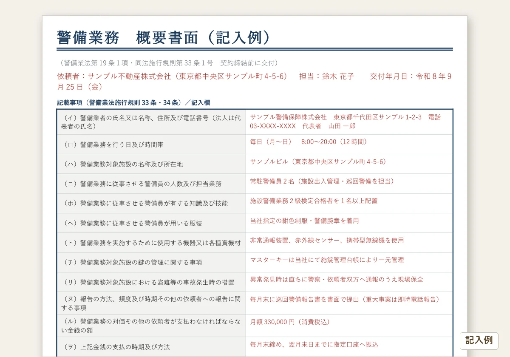Viewport: 510px width, 357px height.
Task: Click row label （リ）盗難等の事故発生時の措置
Action: pos(151,282)
